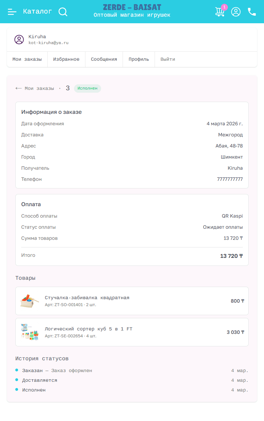Open Стучалка-забивалка квадратная product
The height and width of the screenshot is (421, 264).
point(87,297)
